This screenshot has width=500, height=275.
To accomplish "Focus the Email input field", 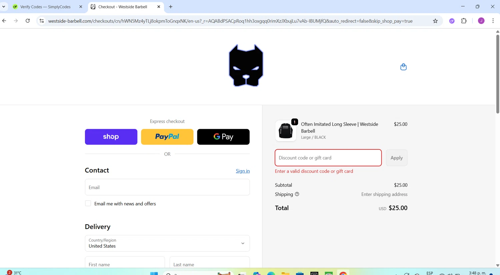I will (167, 187).
